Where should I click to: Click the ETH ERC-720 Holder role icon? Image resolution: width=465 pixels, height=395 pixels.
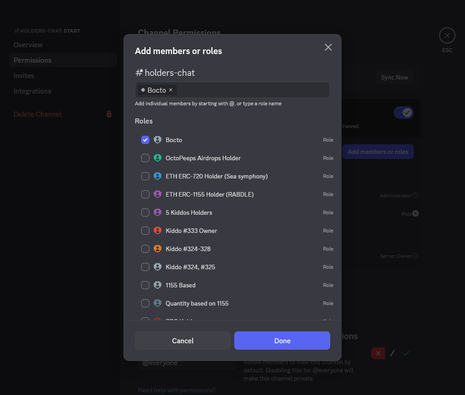click(158, 176)
